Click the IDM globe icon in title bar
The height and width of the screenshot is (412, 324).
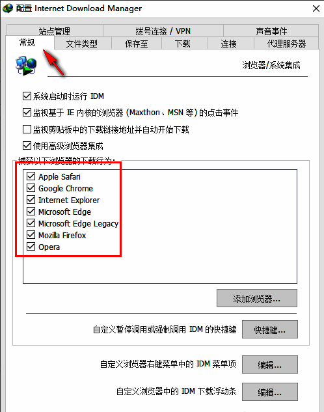pos(8,8)
